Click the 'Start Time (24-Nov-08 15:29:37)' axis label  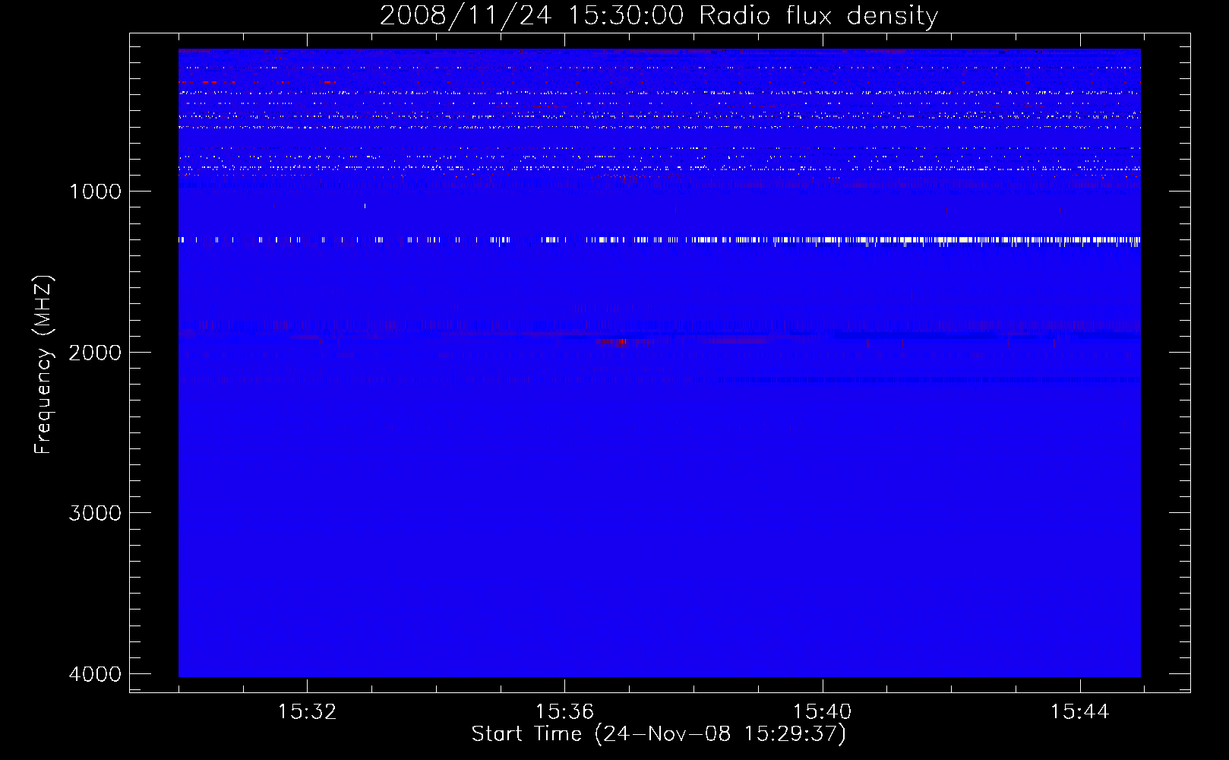(x=659, y=734)
